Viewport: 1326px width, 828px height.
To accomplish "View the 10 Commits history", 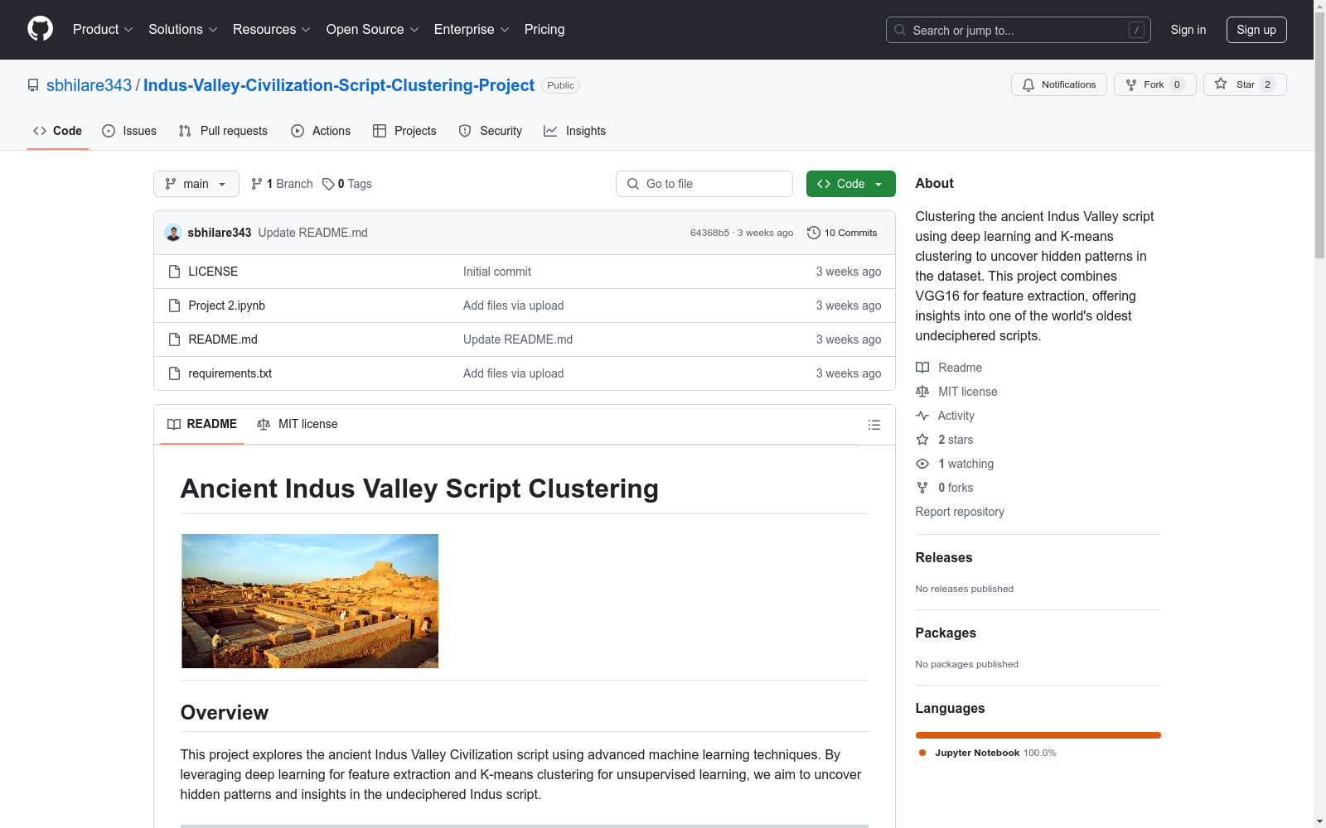I will click(842, 233).
